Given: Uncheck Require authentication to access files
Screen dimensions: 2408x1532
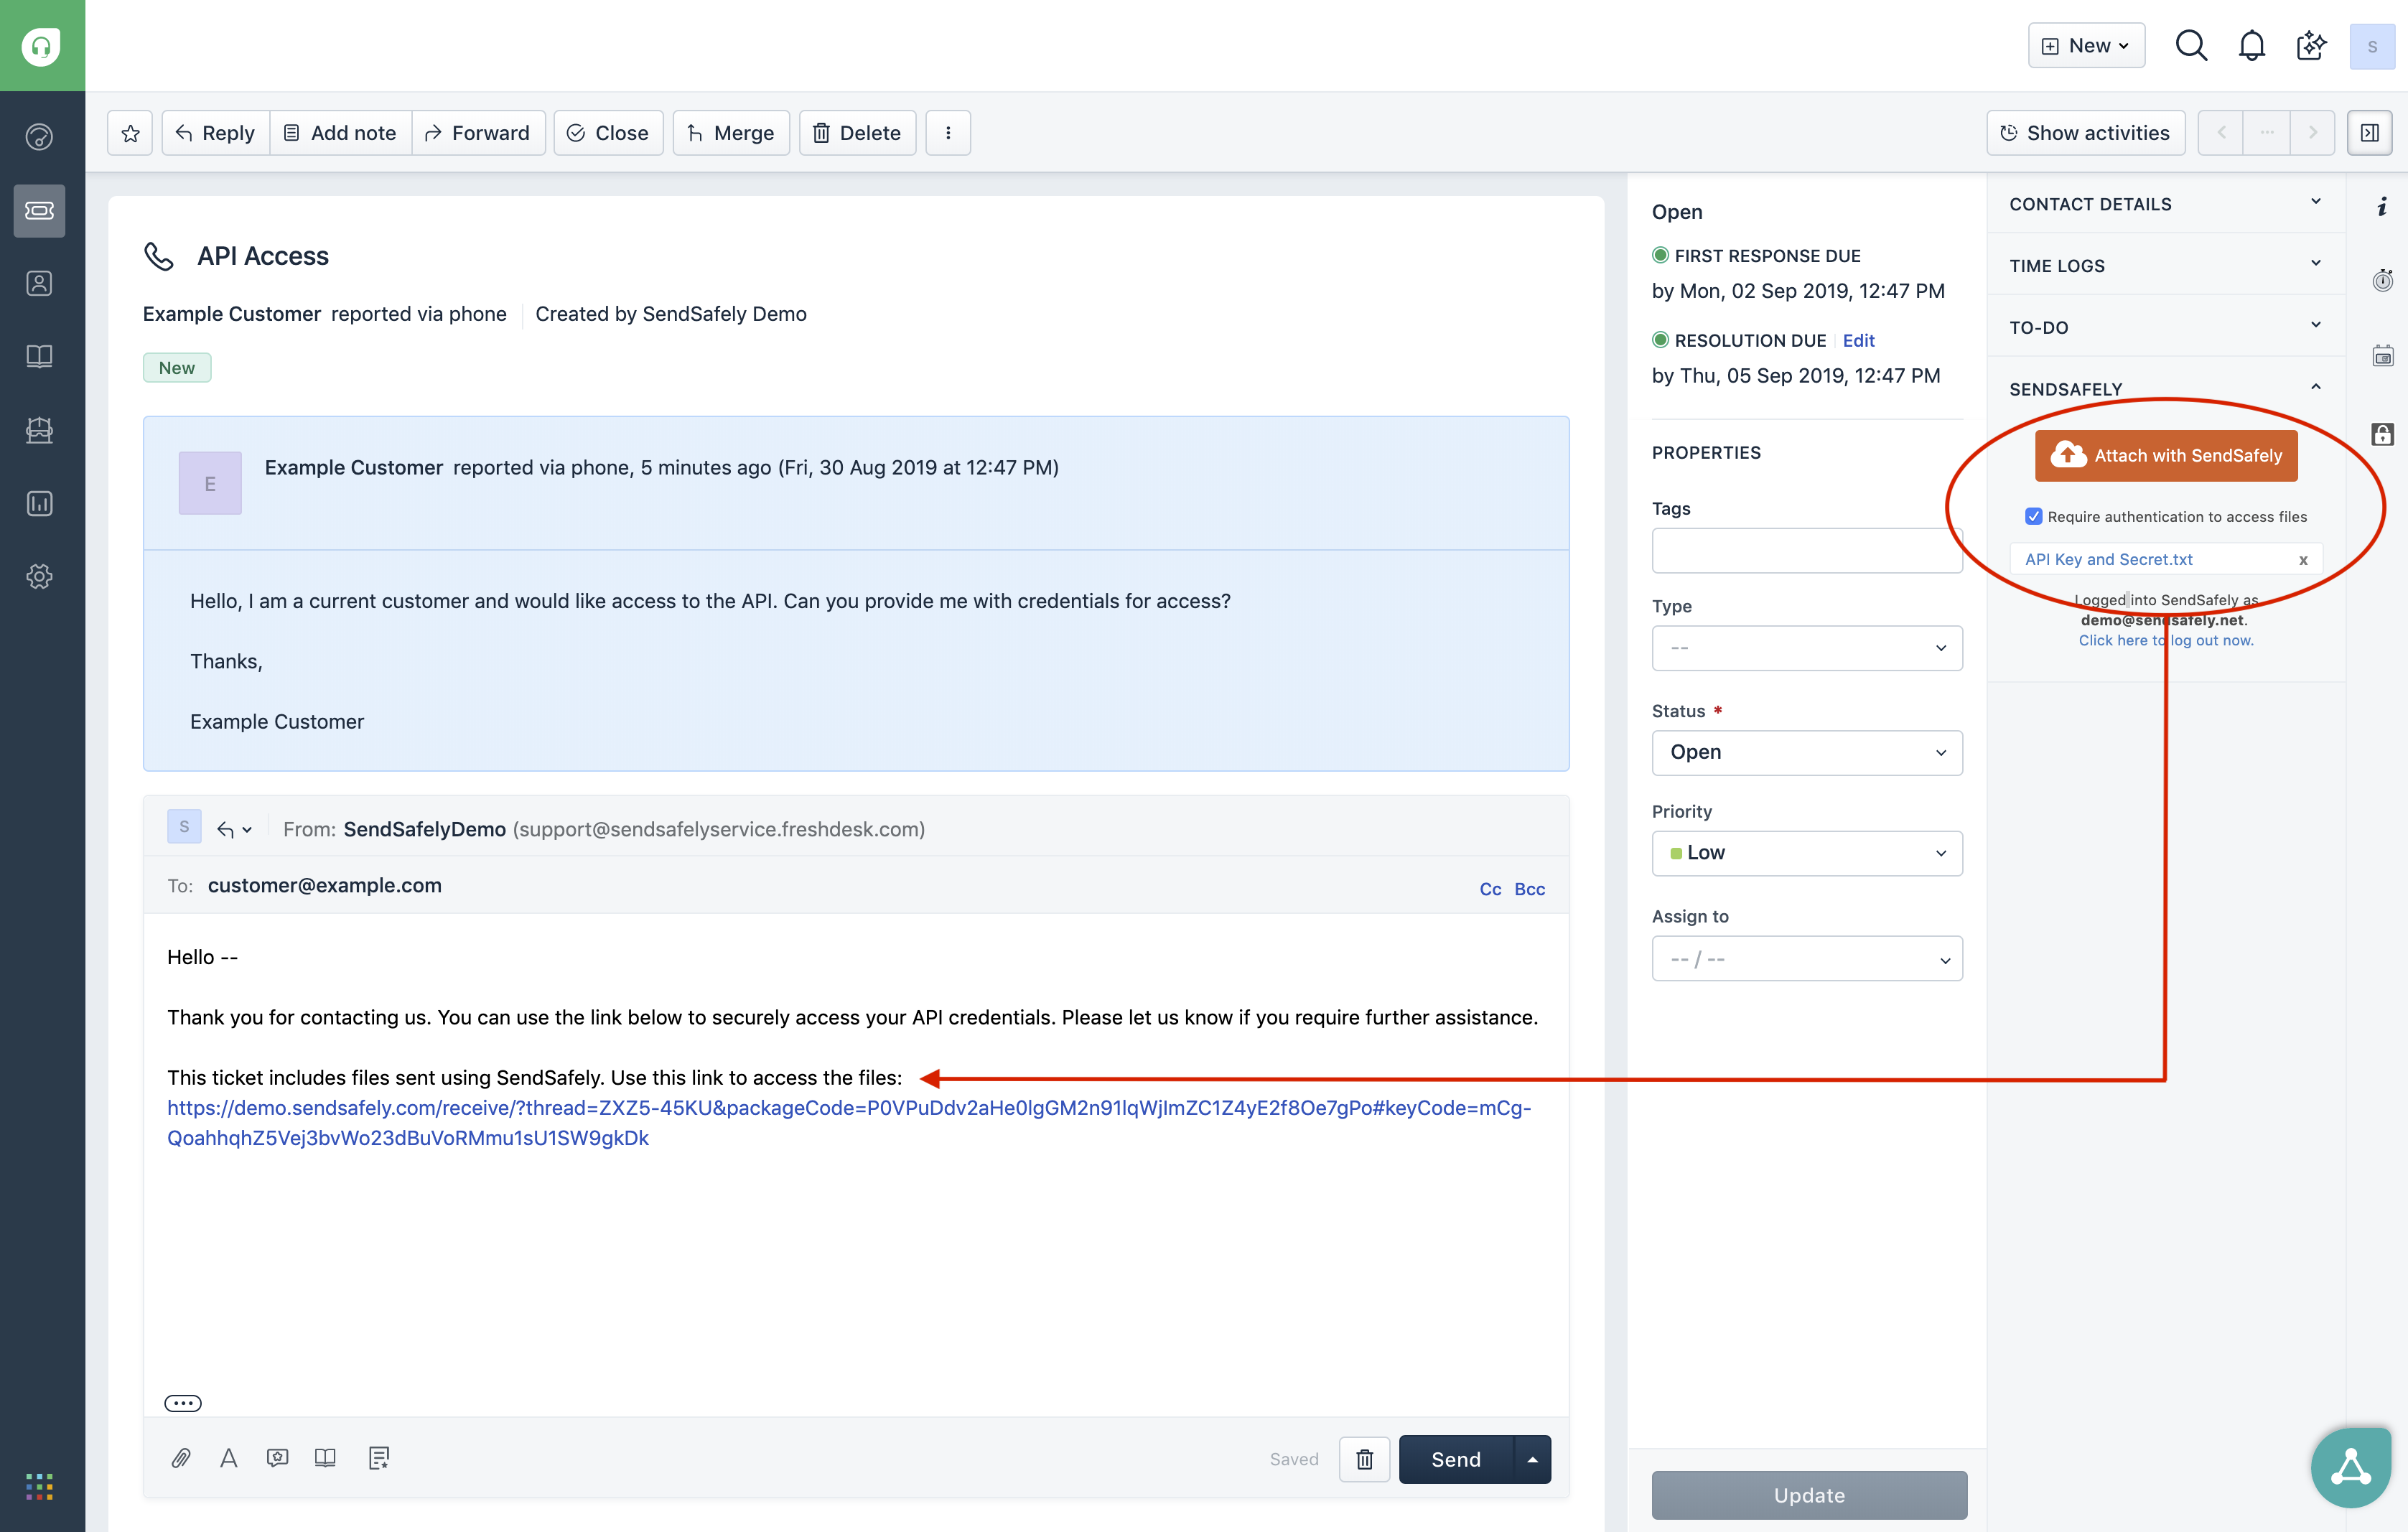Looking at the screenshot, I should click(x=2035, y=516).
